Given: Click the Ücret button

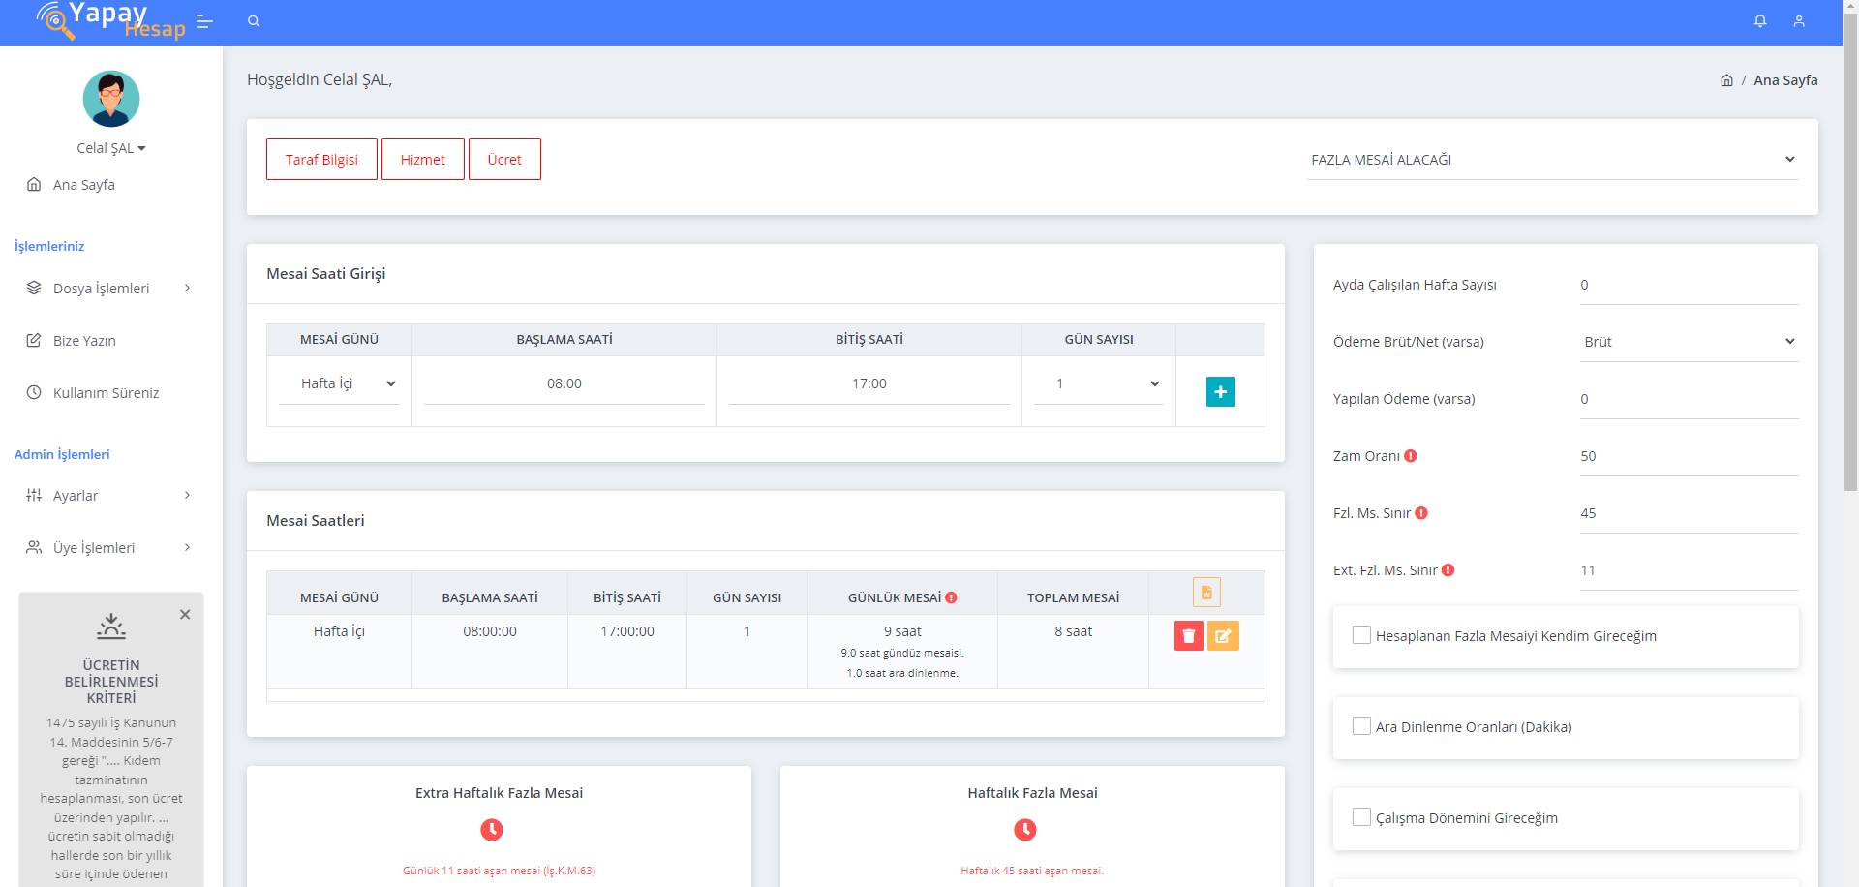Looking at the screenshot, I should pyautogui.click(x=504, y=160).
